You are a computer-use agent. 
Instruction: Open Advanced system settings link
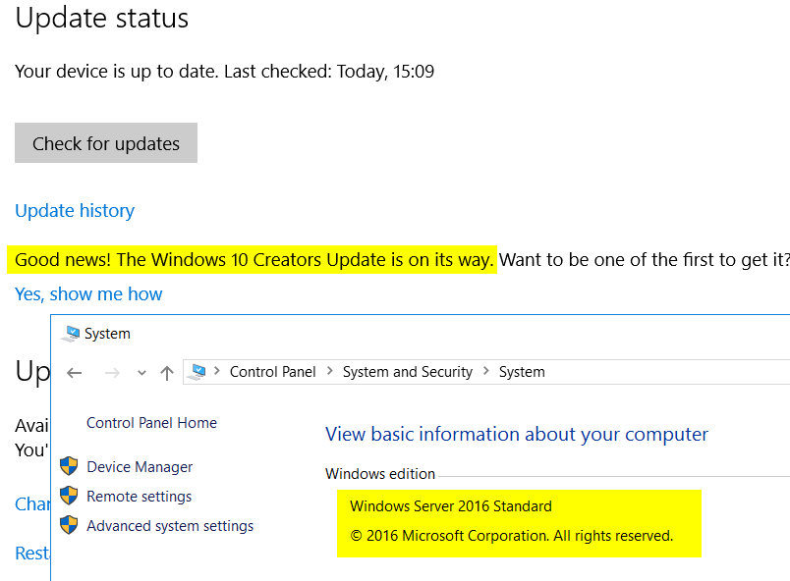click(x=170, y=526)
